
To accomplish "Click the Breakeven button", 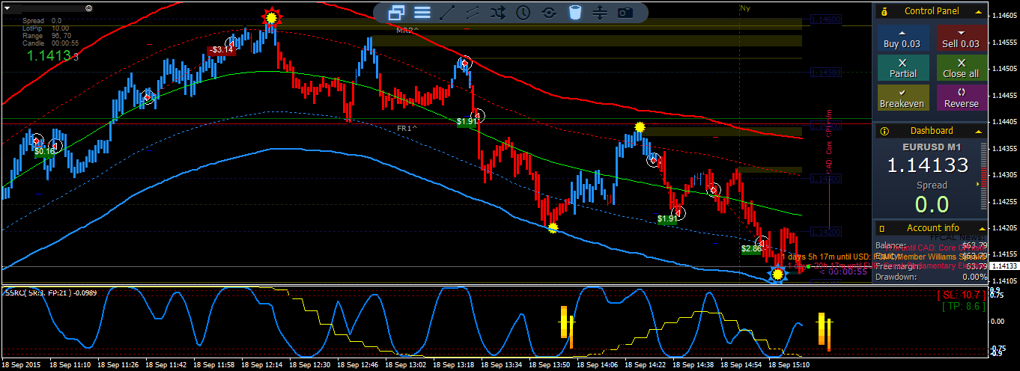I will point(902,98).
